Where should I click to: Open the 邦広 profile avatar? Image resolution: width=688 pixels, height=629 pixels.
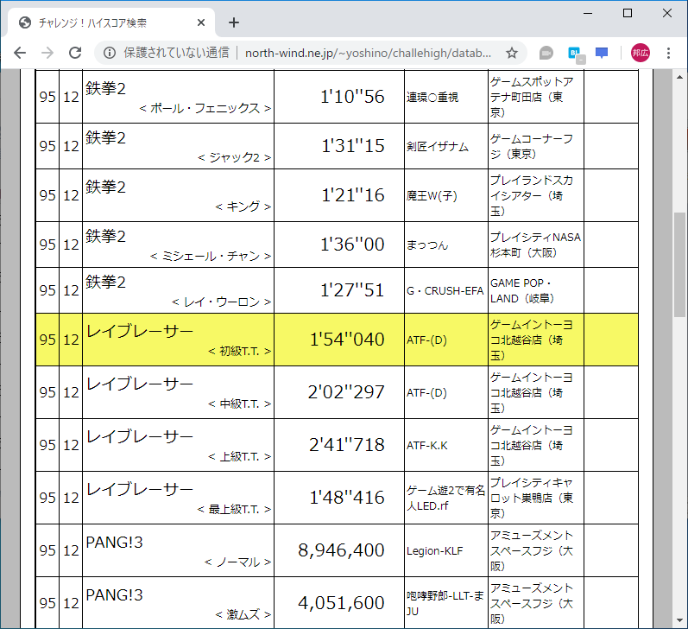[641, 54]
